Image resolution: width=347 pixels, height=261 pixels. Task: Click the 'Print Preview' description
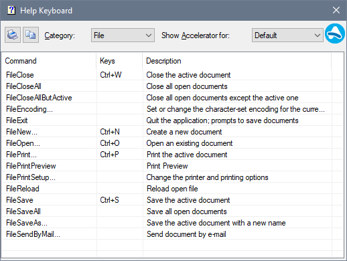click(x=167, y=166)
